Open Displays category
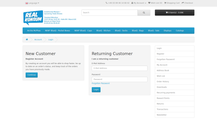 pos(167,31)
